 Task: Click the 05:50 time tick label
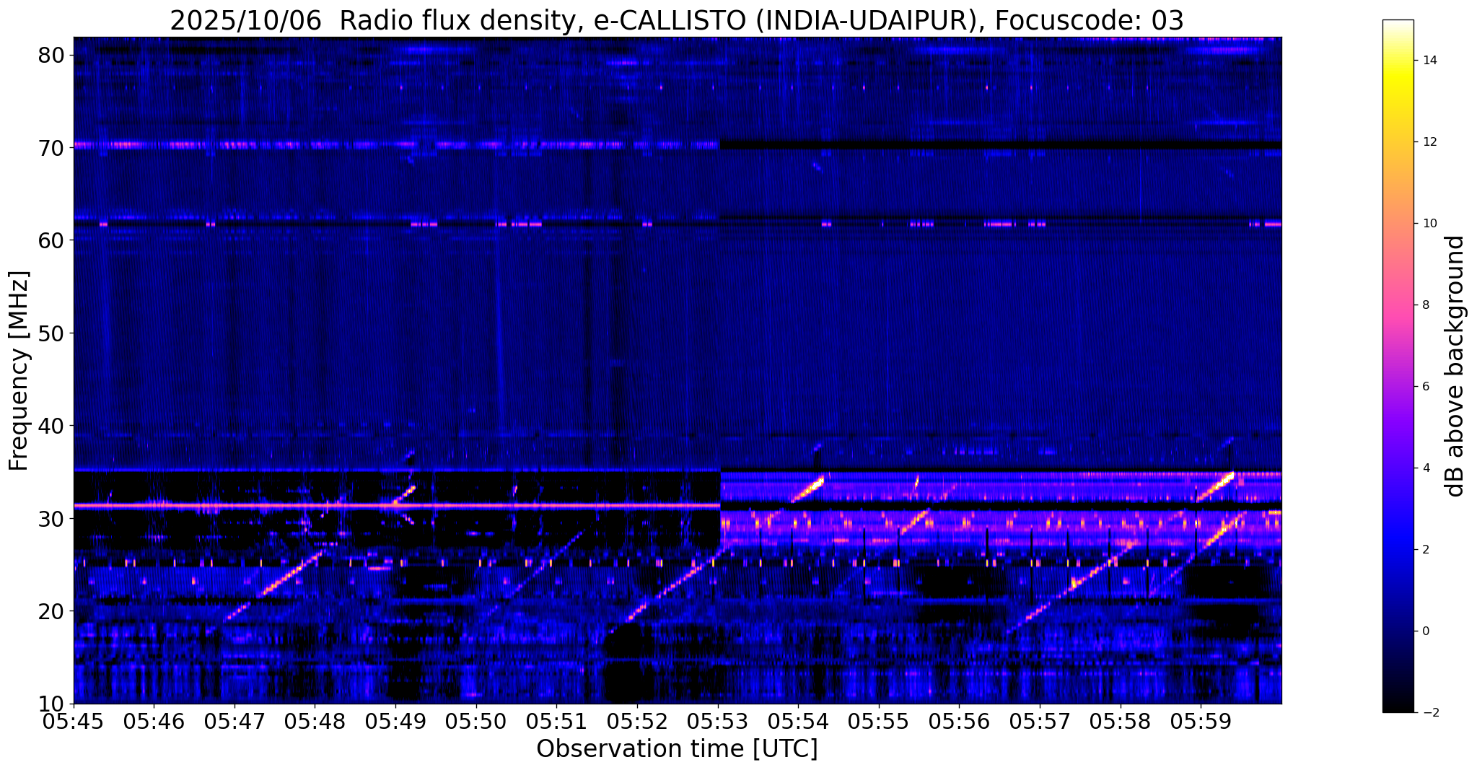(x=476, y=722)
